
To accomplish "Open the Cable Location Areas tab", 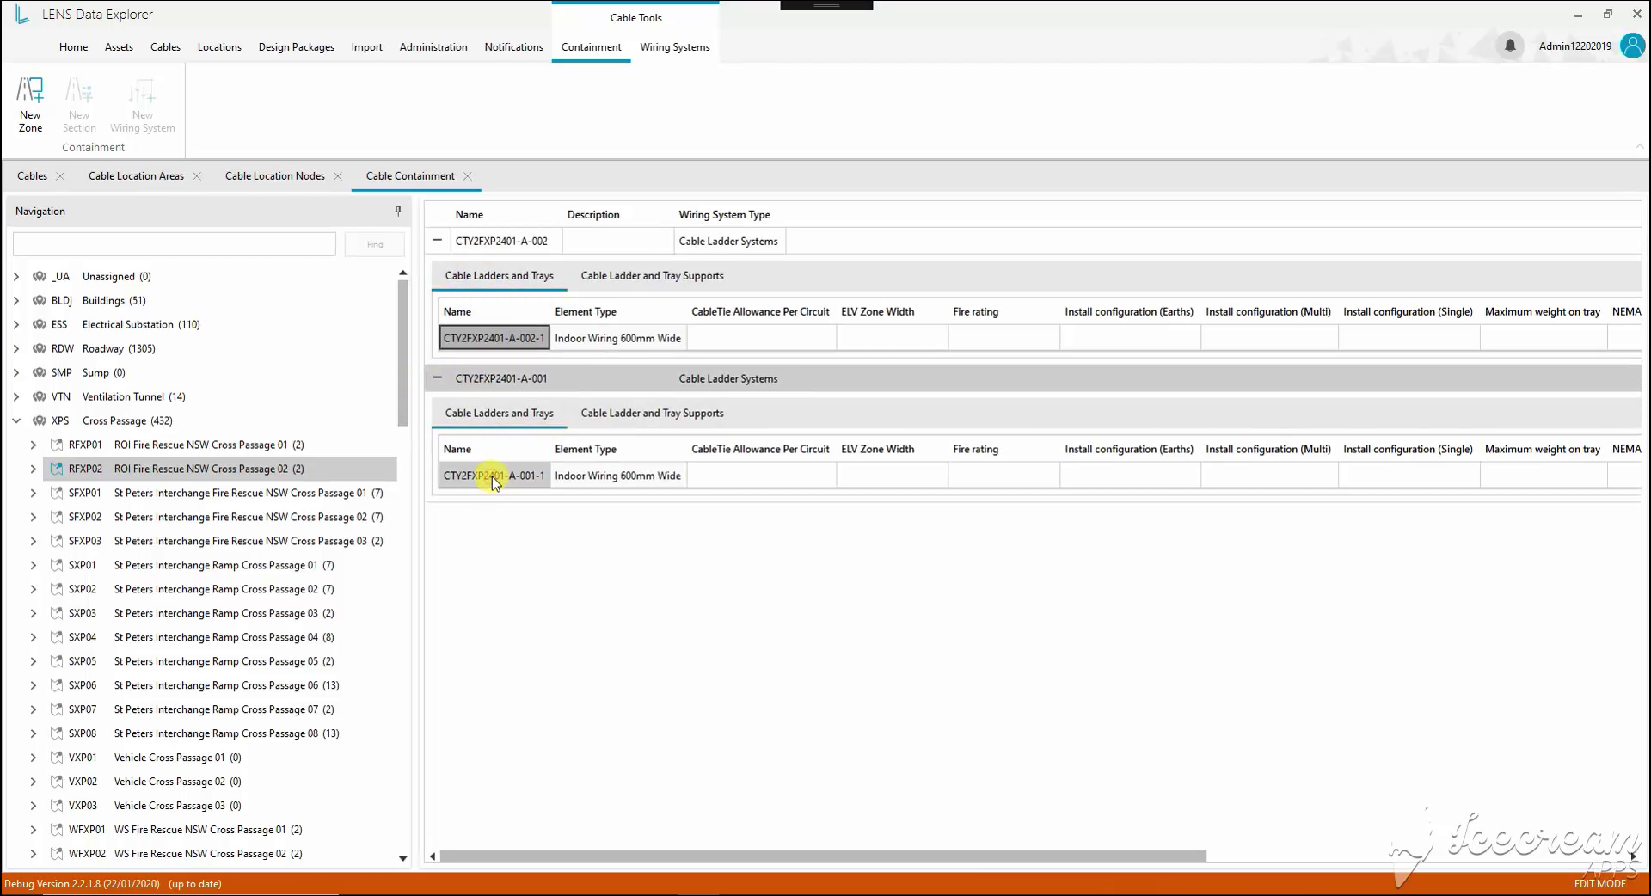I will [136, 176].
